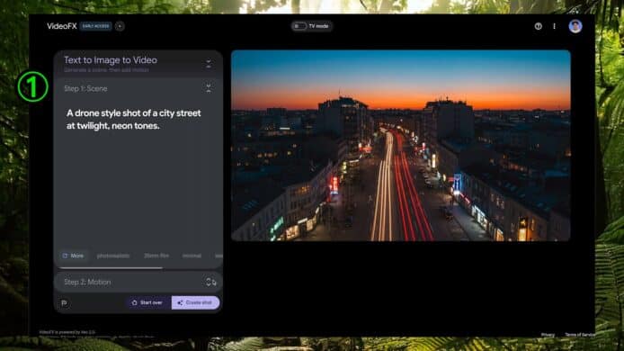Screen dimensions: 624x351
Task: Select the minimal style chip
Action: [x=192, y=256]
